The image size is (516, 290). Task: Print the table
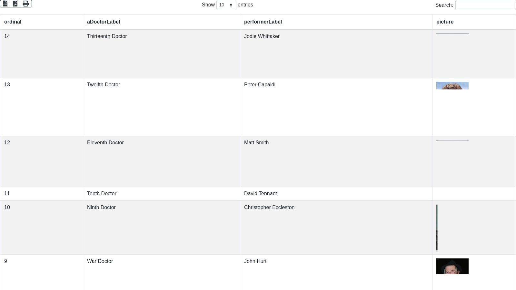[26, 4]
